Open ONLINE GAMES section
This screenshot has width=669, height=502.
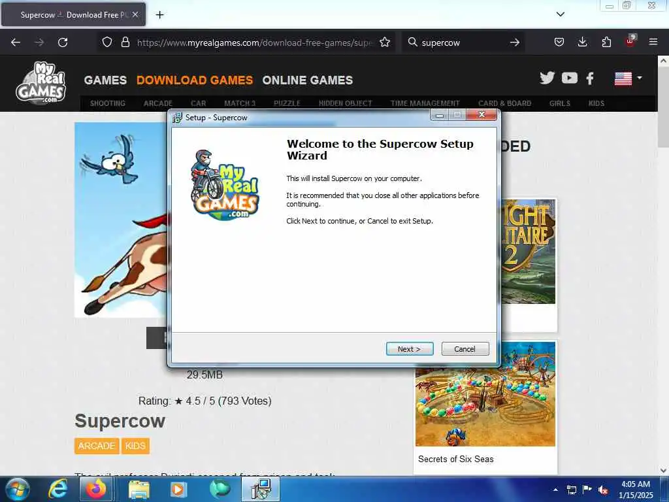coord(308,80)
